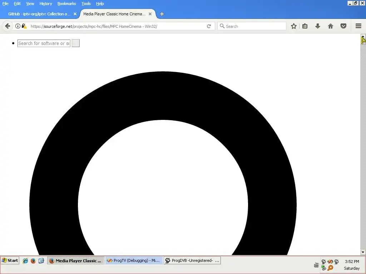Screen dimensions: 366x274
Task: Reload the page with the refresh icon
Action: [209, 26]
